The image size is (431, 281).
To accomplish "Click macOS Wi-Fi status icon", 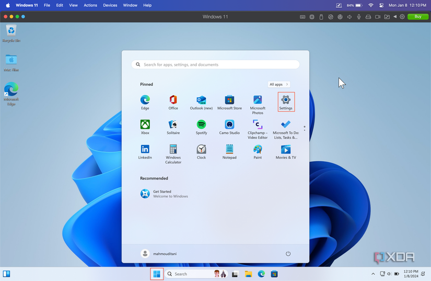I will tap(371, 5).
